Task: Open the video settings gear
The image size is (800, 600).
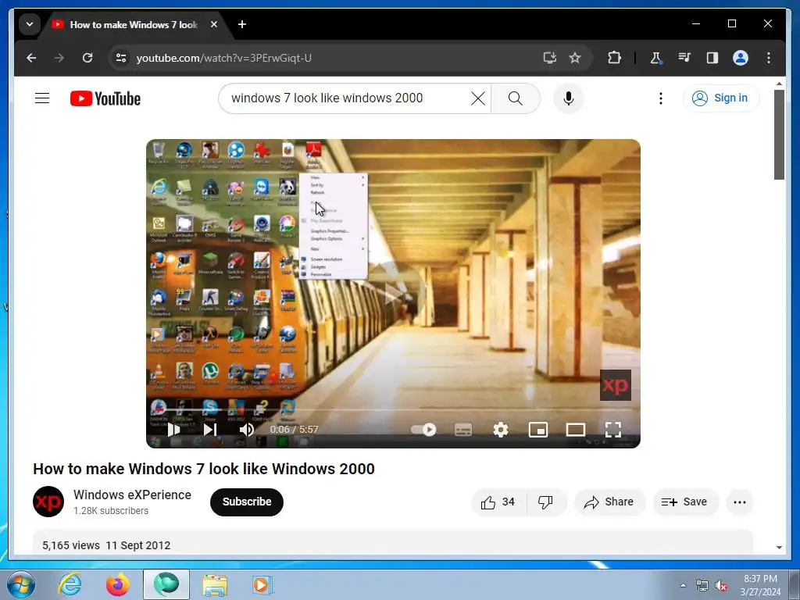Action: tap(501, 430)
